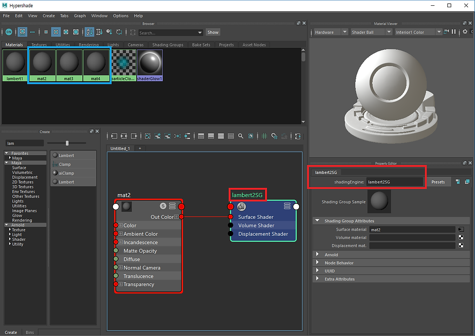Expand the Arnold section in Property Editor

click(317, 254)
